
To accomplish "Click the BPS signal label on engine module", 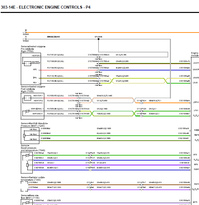I will coord(196,165).
